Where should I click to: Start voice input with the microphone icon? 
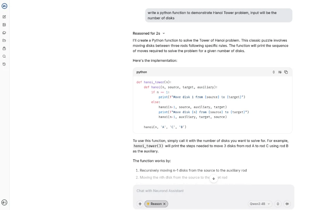pos(278,204)
